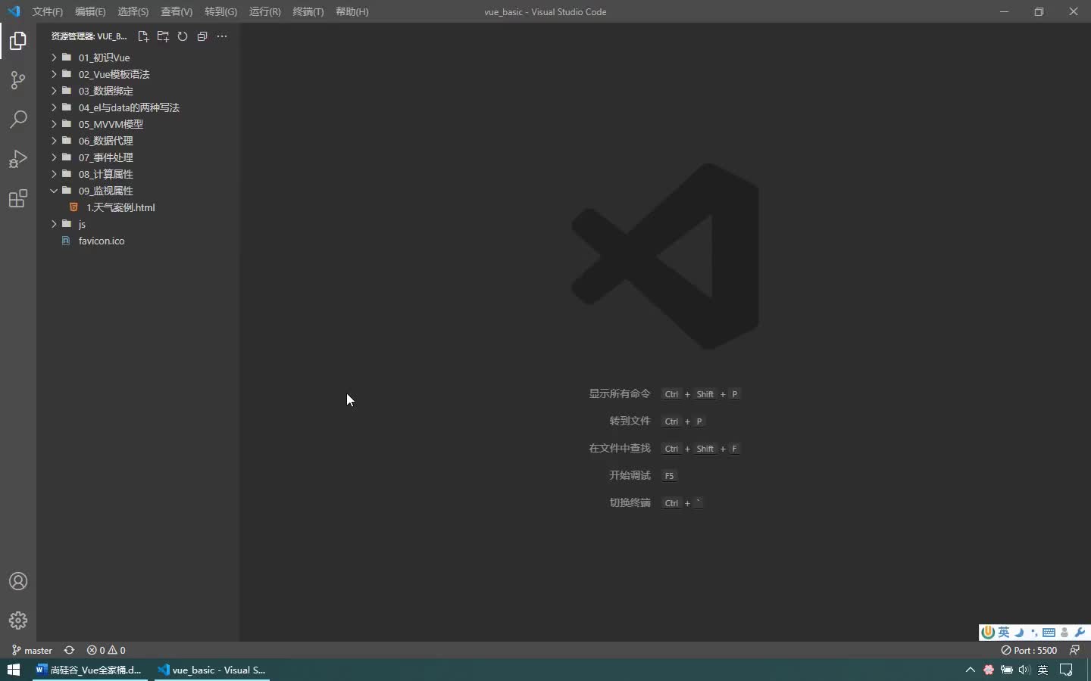Open the volume control in system tray
Screen dimensions: 1091x681
pyautogui.click(x=1024, y=670)
